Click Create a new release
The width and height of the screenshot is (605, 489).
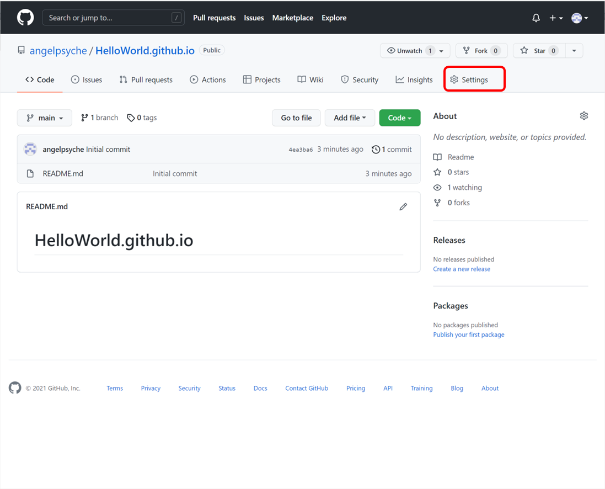click(462, 269)
